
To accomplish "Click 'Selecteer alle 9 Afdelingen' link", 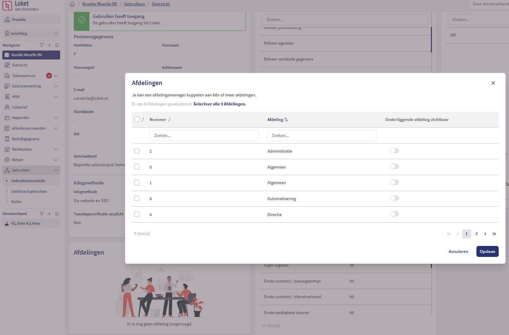I will [220, 104].
